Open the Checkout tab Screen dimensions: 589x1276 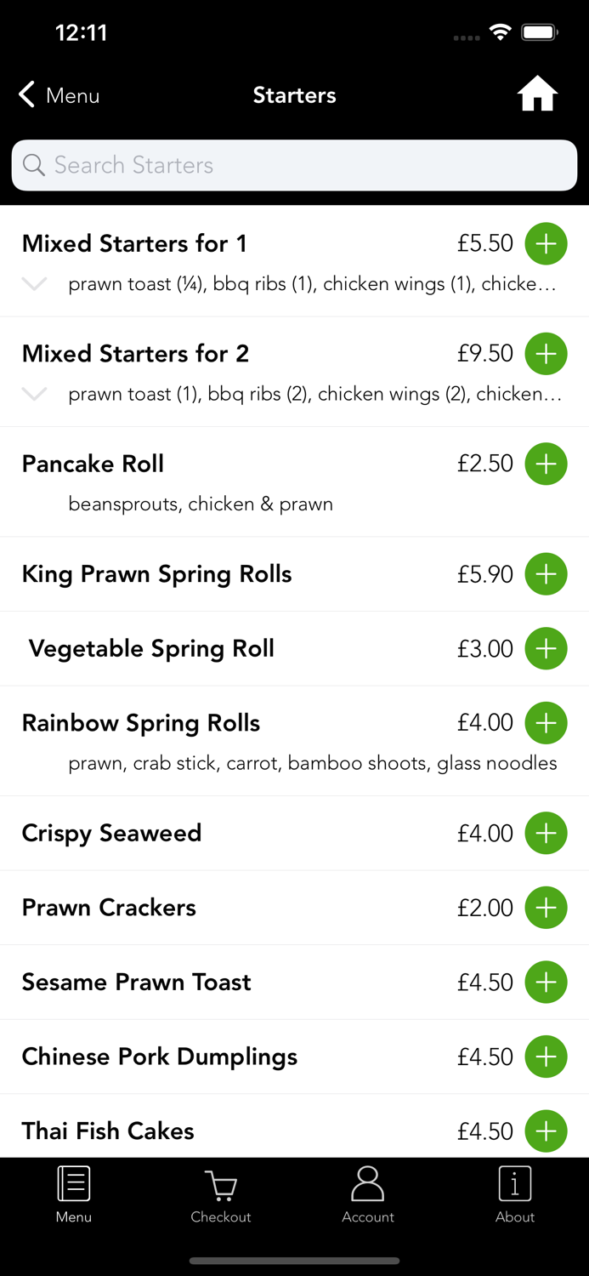(x=221, y=1194)
